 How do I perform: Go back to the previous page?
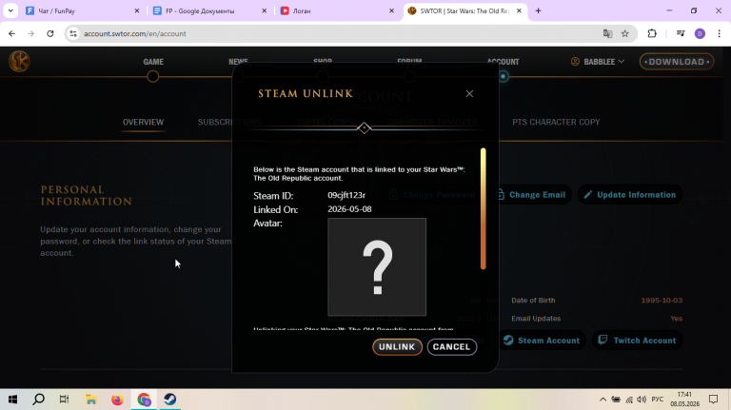click(11, 33)
